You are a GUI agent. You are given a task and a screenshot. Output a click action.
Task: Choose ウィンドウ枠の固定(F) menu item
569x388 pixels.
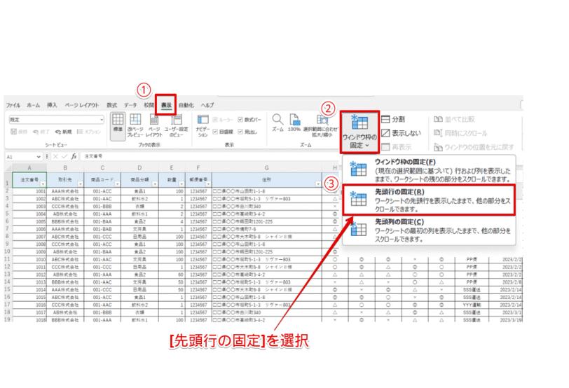tap(429, 170)
